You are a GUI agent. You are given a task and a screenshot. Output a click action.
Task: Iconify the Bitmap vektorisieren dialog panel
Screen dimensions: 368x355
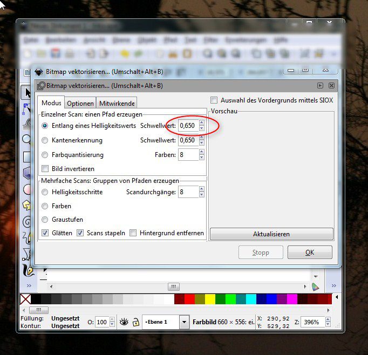click(x=320, y=85)
